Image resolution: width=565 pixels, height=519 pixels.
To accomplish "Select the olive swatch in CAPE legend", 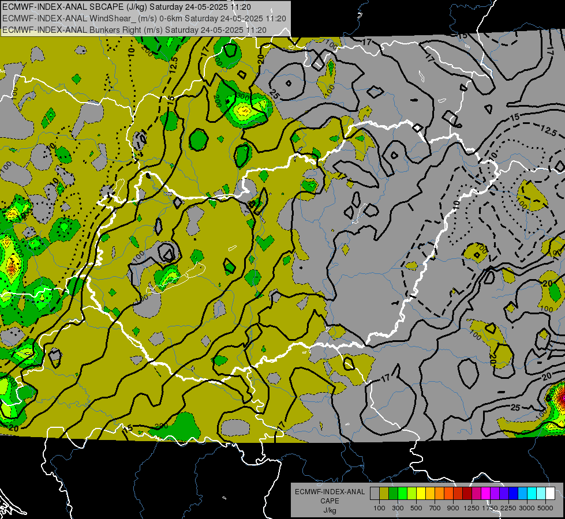I will click(x=384, y=493).
